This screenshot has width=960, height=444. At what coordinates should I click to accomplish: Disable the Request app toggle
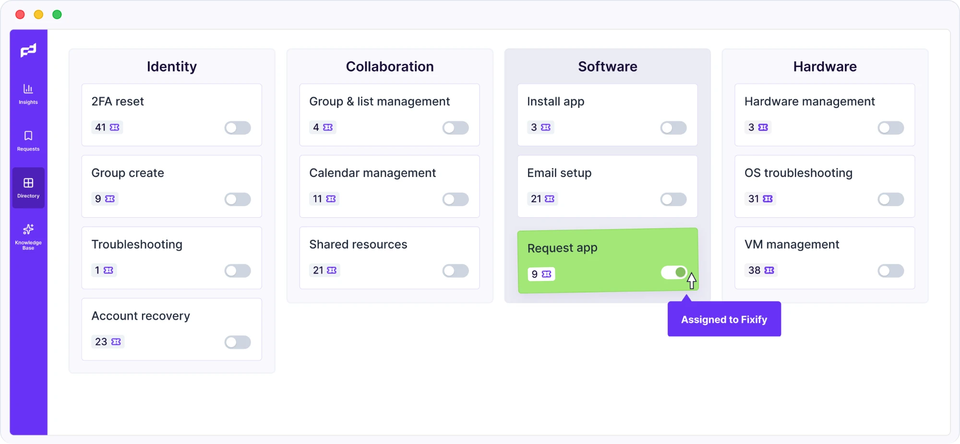tap(674, 272)
